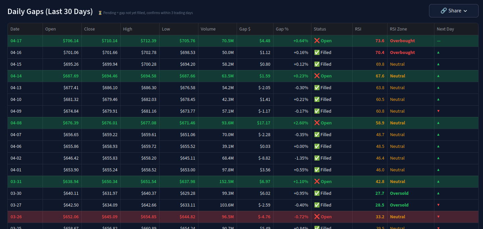
Task: Open the Share dropdown button
Action: click(x=454, y=11)
